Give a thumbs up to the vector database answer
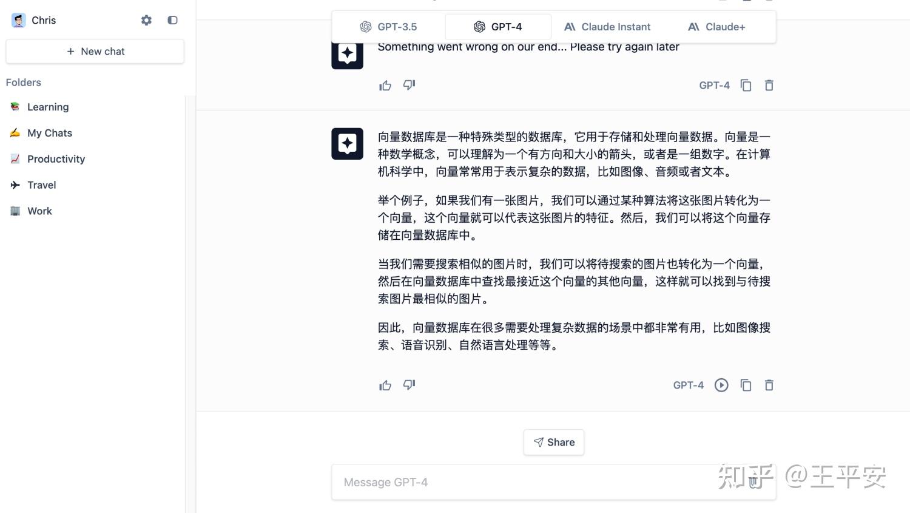The image size is (910, 513). (x=385, y=385)
